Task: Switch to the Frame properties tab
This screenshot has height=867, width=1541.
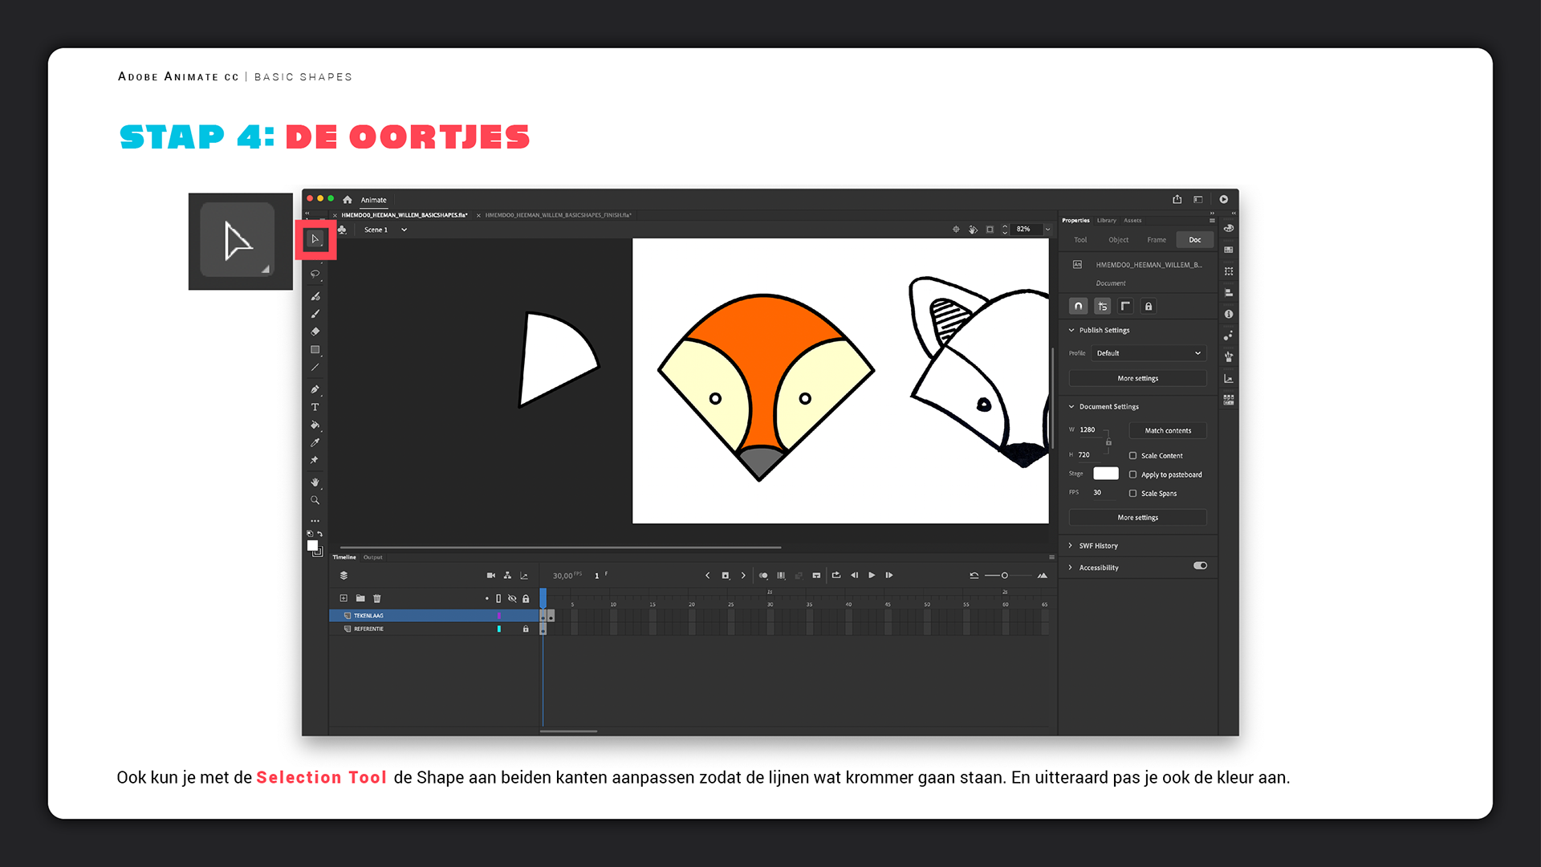Action: click(1156, 240)
